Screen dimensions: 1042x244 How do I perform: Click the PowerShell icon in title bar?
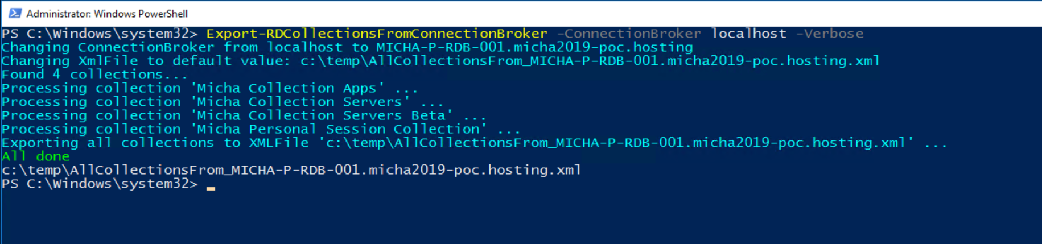pos(15,13)
